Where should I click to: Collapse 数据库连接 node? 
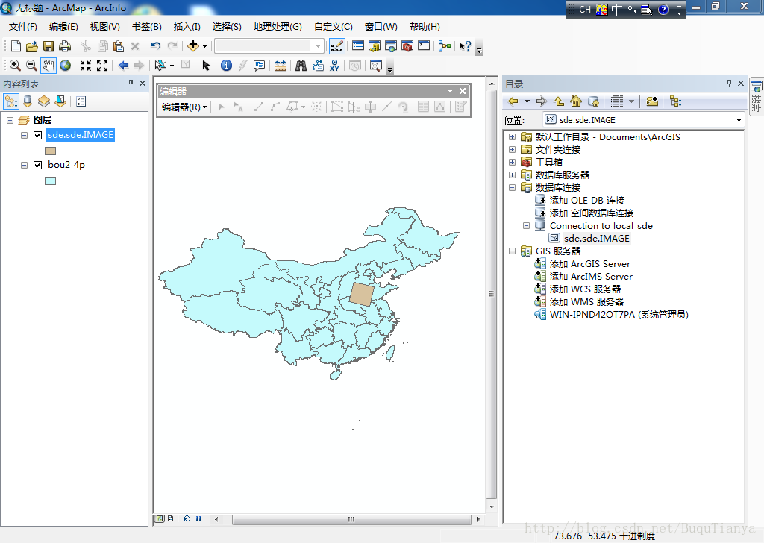512,187
